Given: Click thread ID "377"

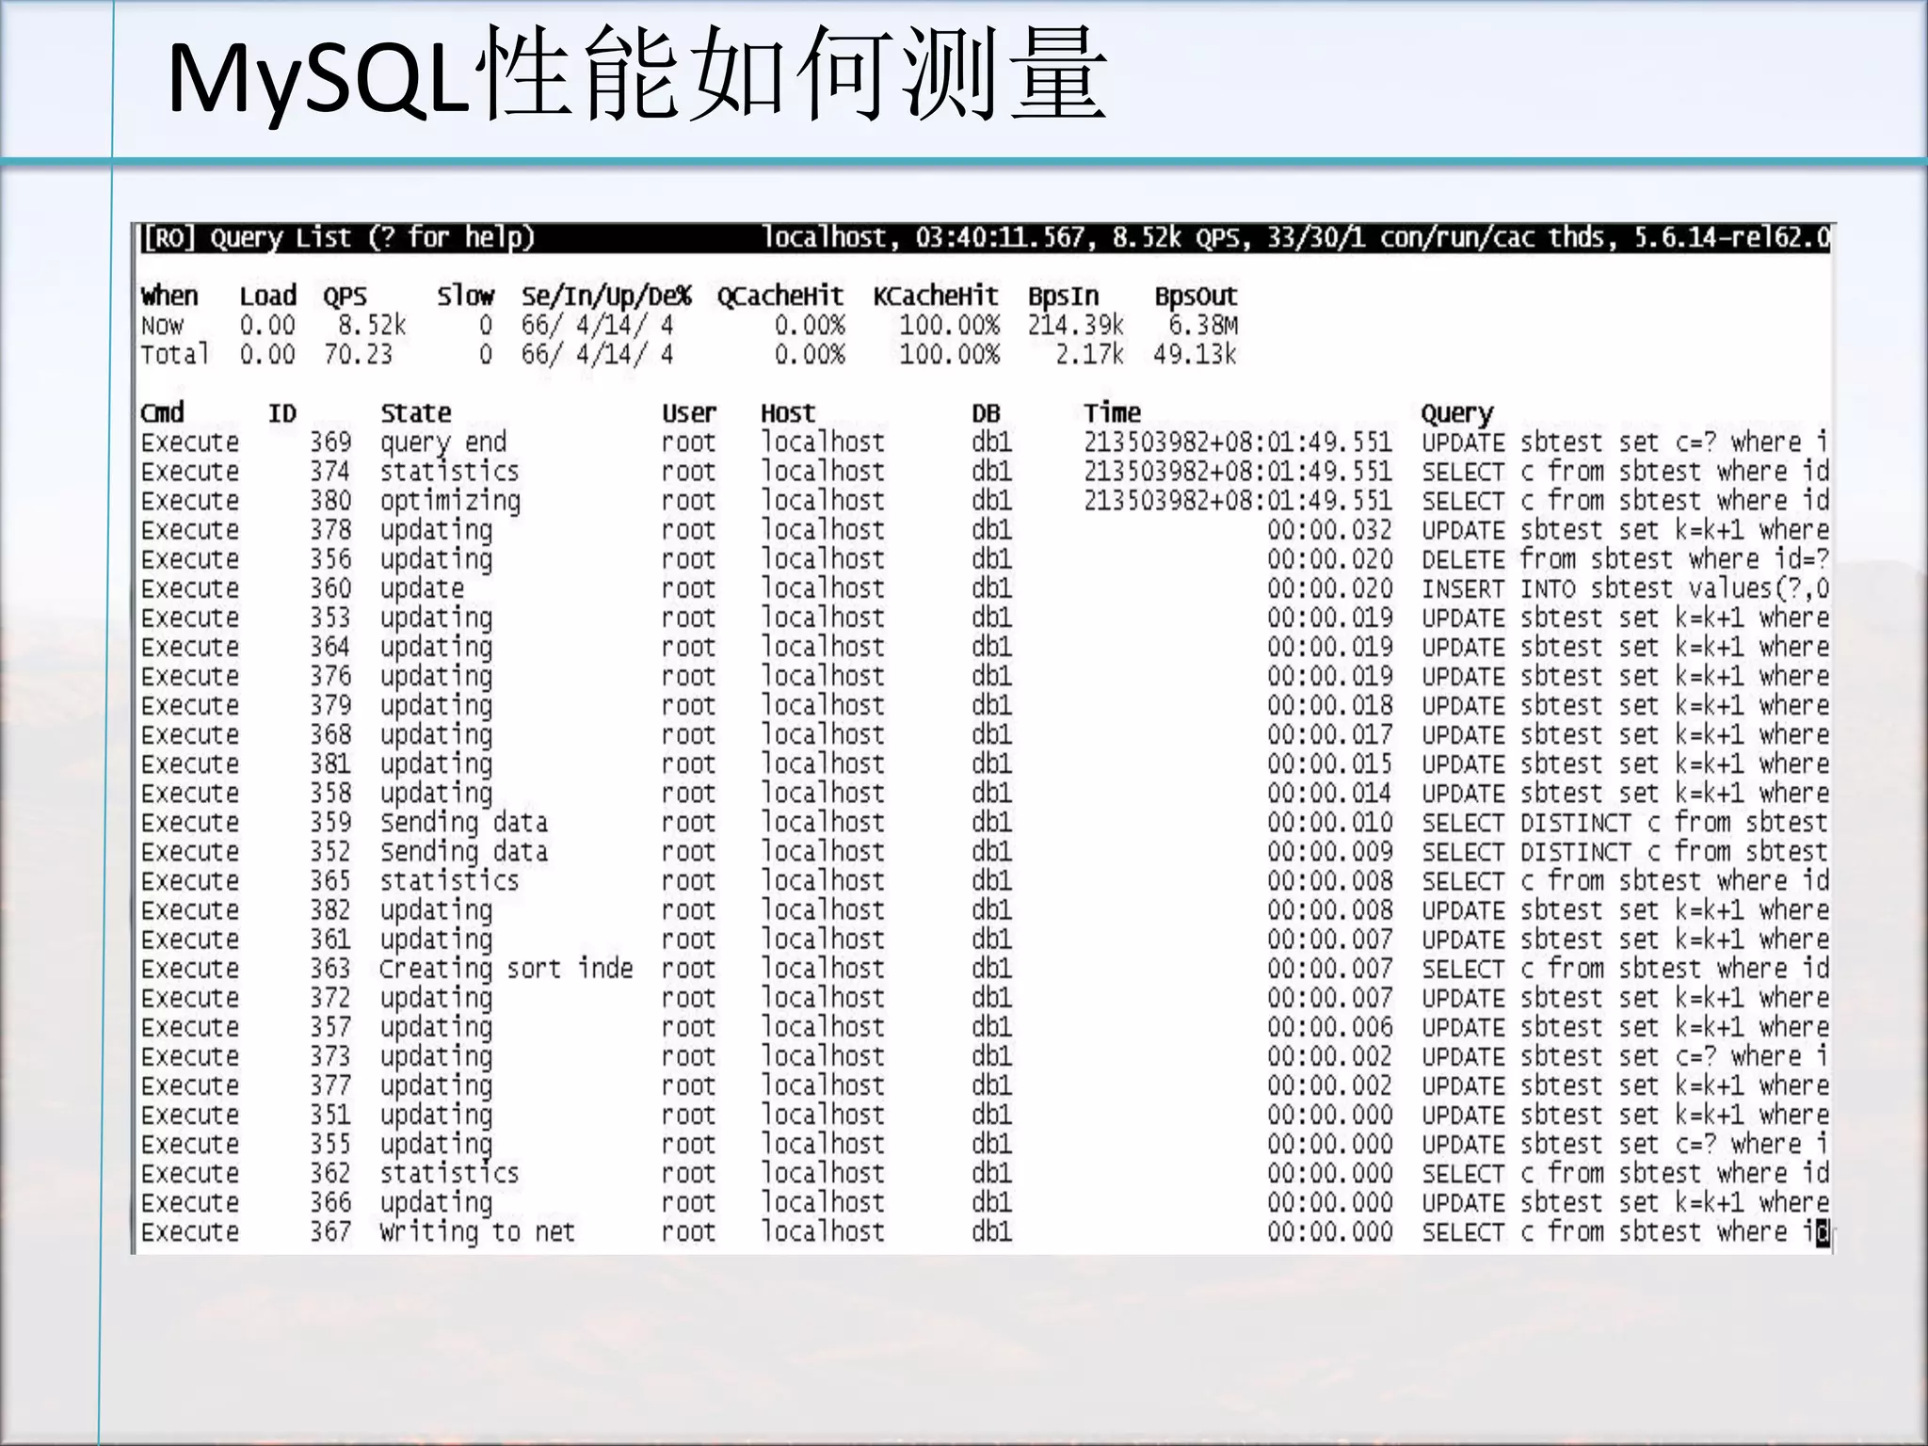Looking at the screenshot, I should pos(330,1085).
